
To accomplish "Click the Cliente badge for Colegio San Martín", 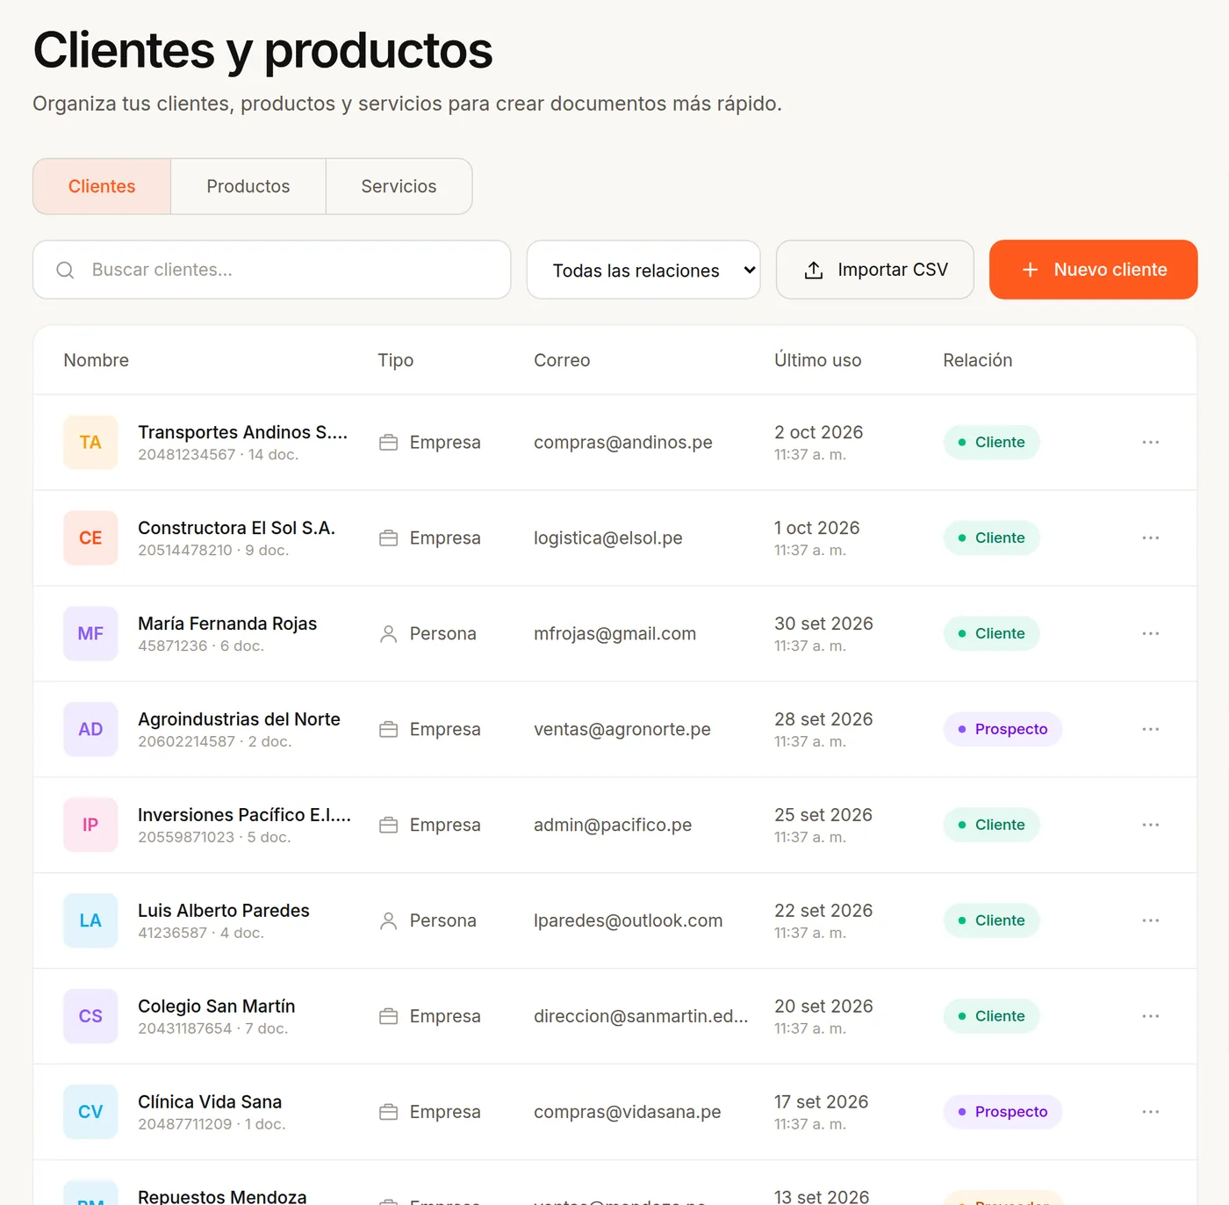I will coord(992,1016).
